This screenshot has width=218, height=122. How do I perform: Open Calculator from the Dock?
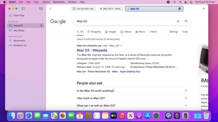tap(185, 116)
